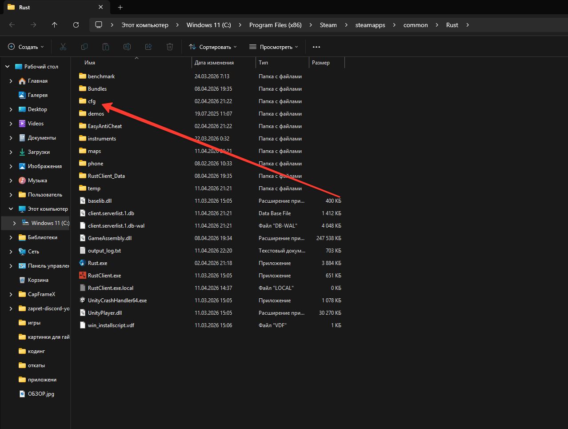Go up one folder level arrow
The image size is (568, 429).
[x=55, y=25]
